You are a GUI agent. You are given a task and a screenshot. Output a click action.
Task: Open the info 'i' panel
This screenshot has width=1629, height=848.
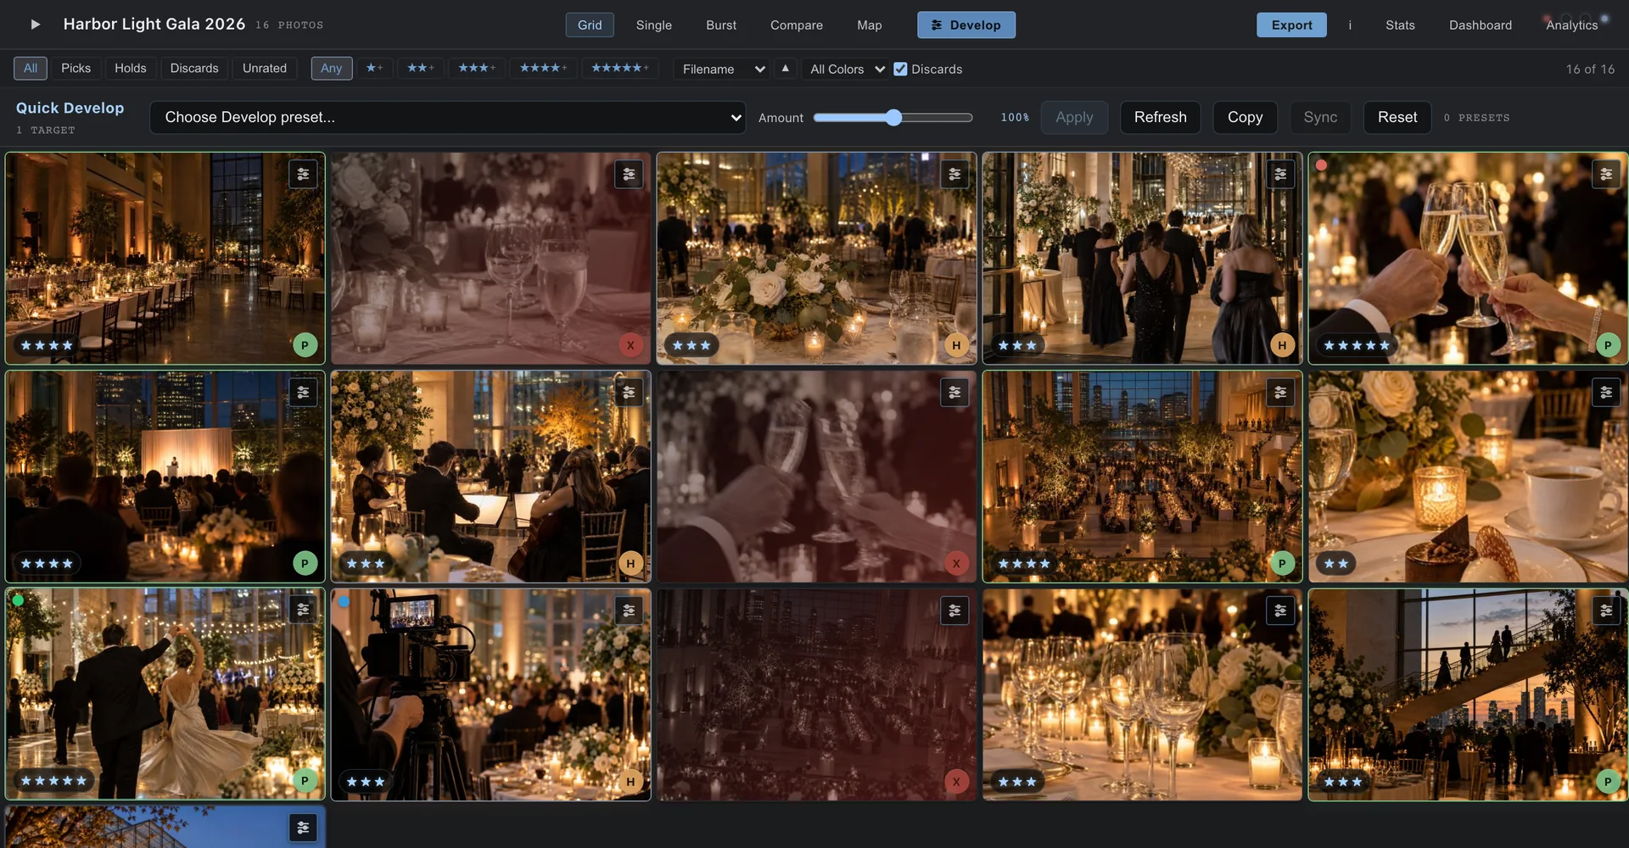(x=1350, y=25)
